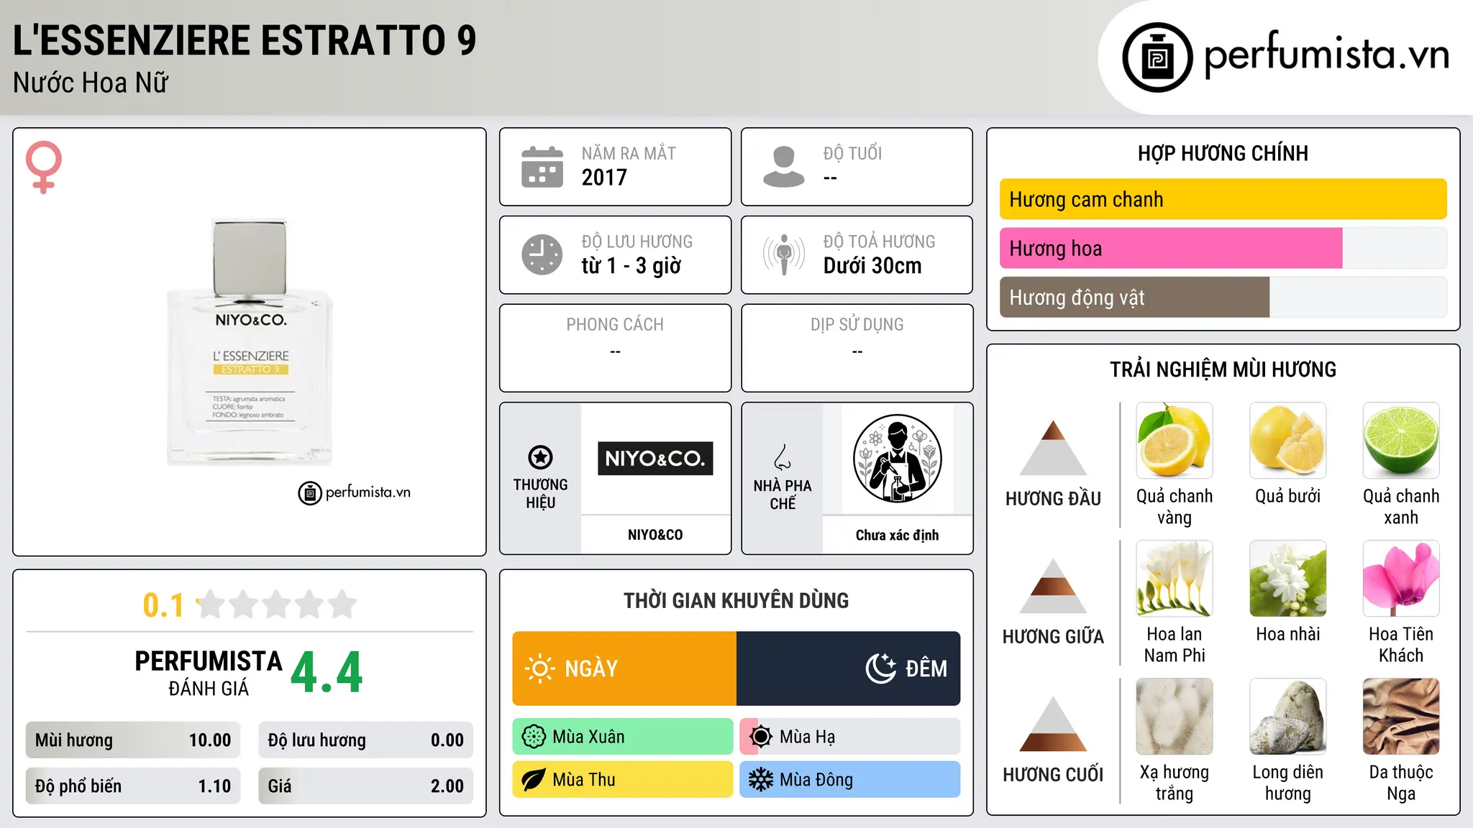The width and height of the screenshot is (1473, 828).
Task: Click the leaf icon for Mùa Thu
Action: [534, 780]
